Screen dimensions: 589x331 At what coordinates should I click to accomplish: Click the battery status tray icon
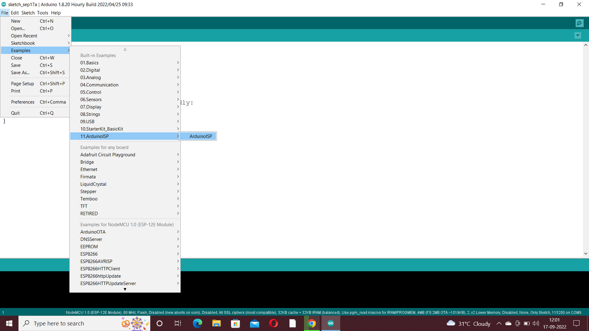[x=527, y=323]
